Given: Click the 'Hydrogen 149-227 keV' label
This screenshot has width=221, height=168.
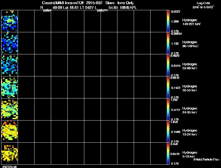Looking at the screenshot, I should point(191,22).
